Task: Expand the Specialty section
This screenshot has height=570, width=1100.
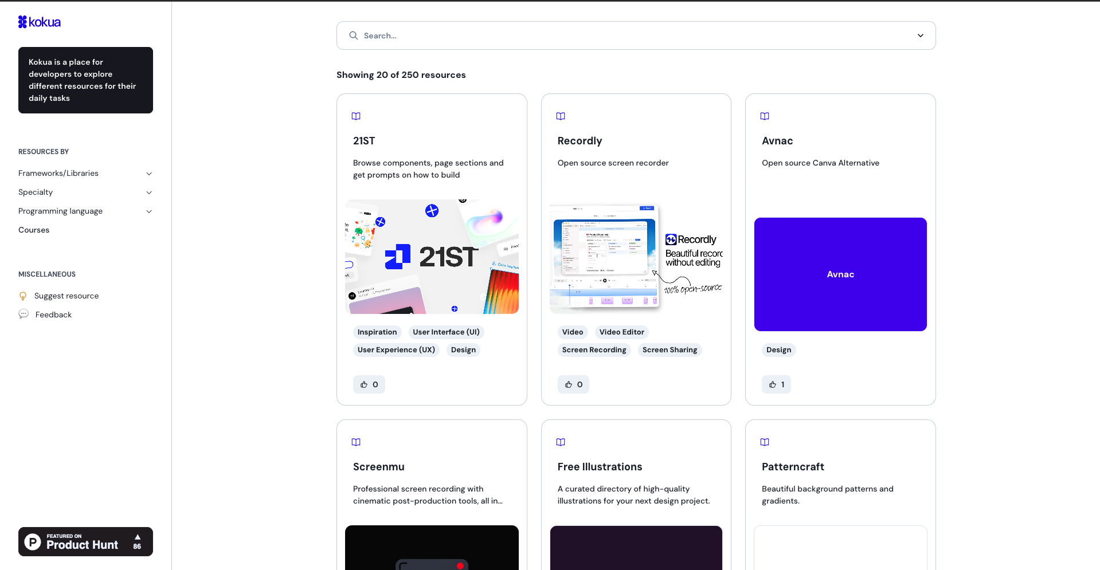Action: (x=85, y=192)
